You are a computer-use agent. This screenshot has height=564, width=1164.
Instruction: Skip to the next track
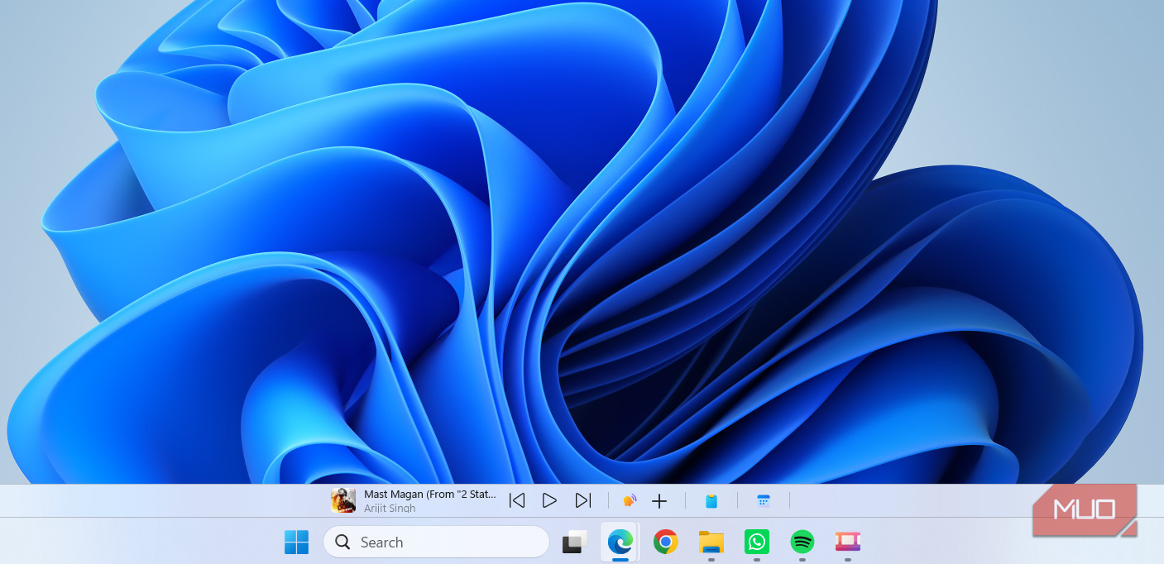click(583, 500)
